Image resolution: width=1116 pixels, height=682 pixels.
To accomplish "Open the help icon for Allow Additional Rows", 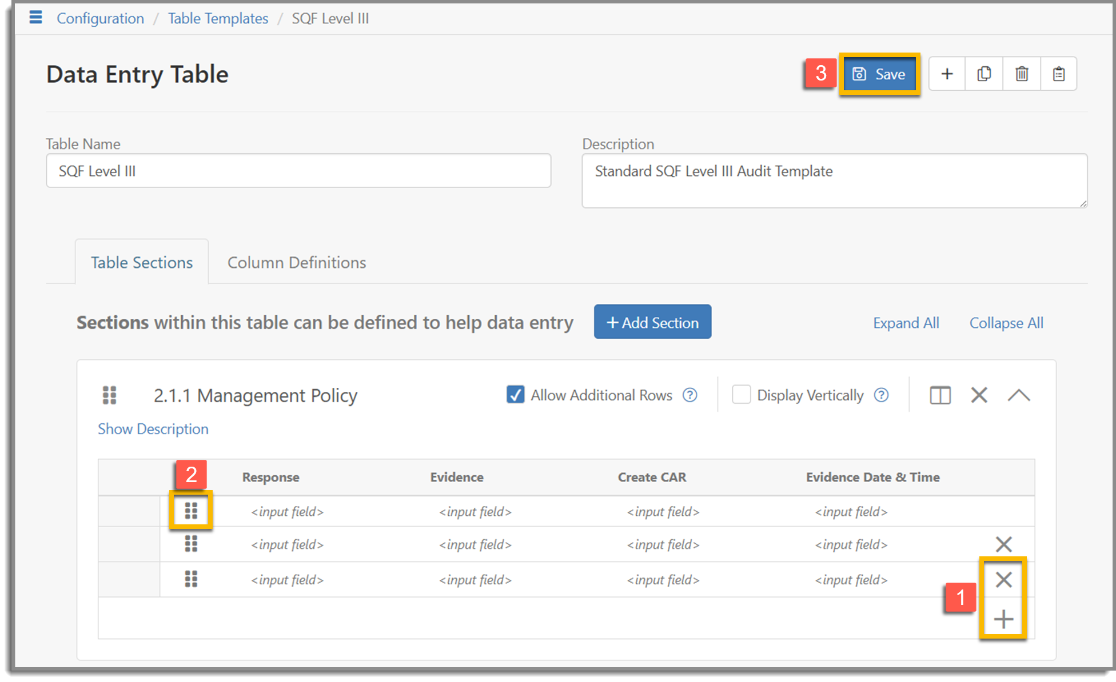I will [x=690, y=395].
